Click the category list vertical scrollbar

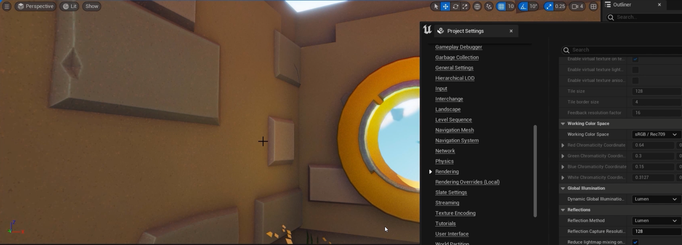[535, 171]
